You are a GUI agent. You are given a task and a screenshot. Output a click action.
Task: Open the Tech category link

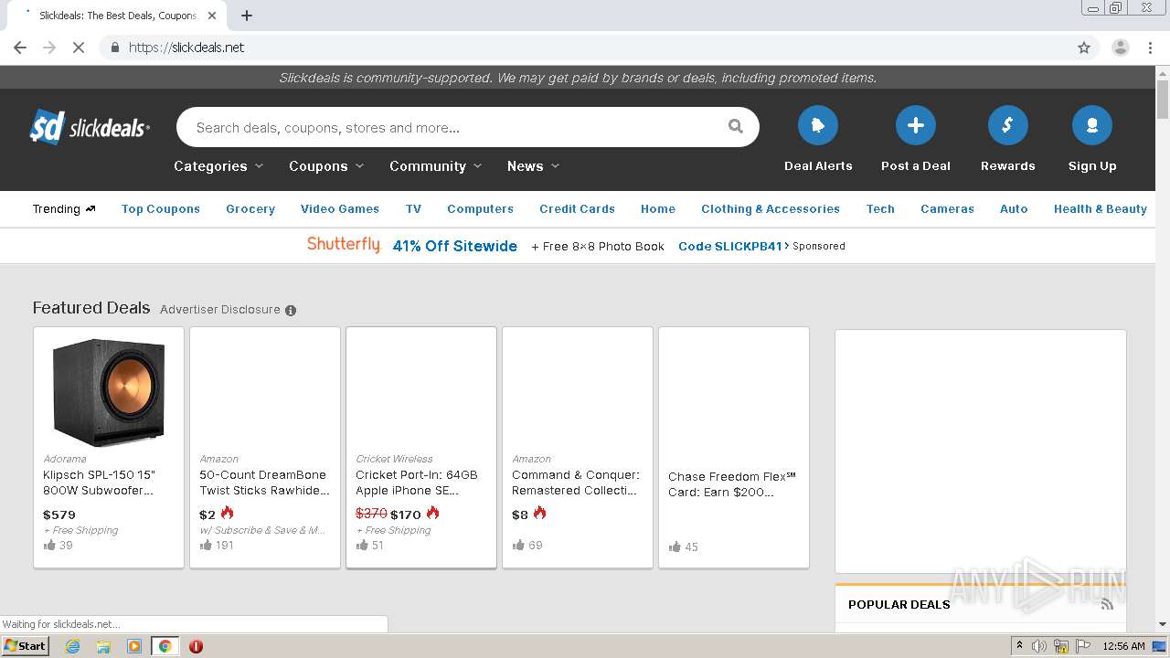click(880, 209)
